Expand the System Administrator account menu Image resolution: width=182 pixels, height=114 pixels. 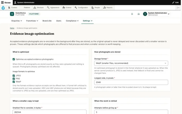coord(157,14)
